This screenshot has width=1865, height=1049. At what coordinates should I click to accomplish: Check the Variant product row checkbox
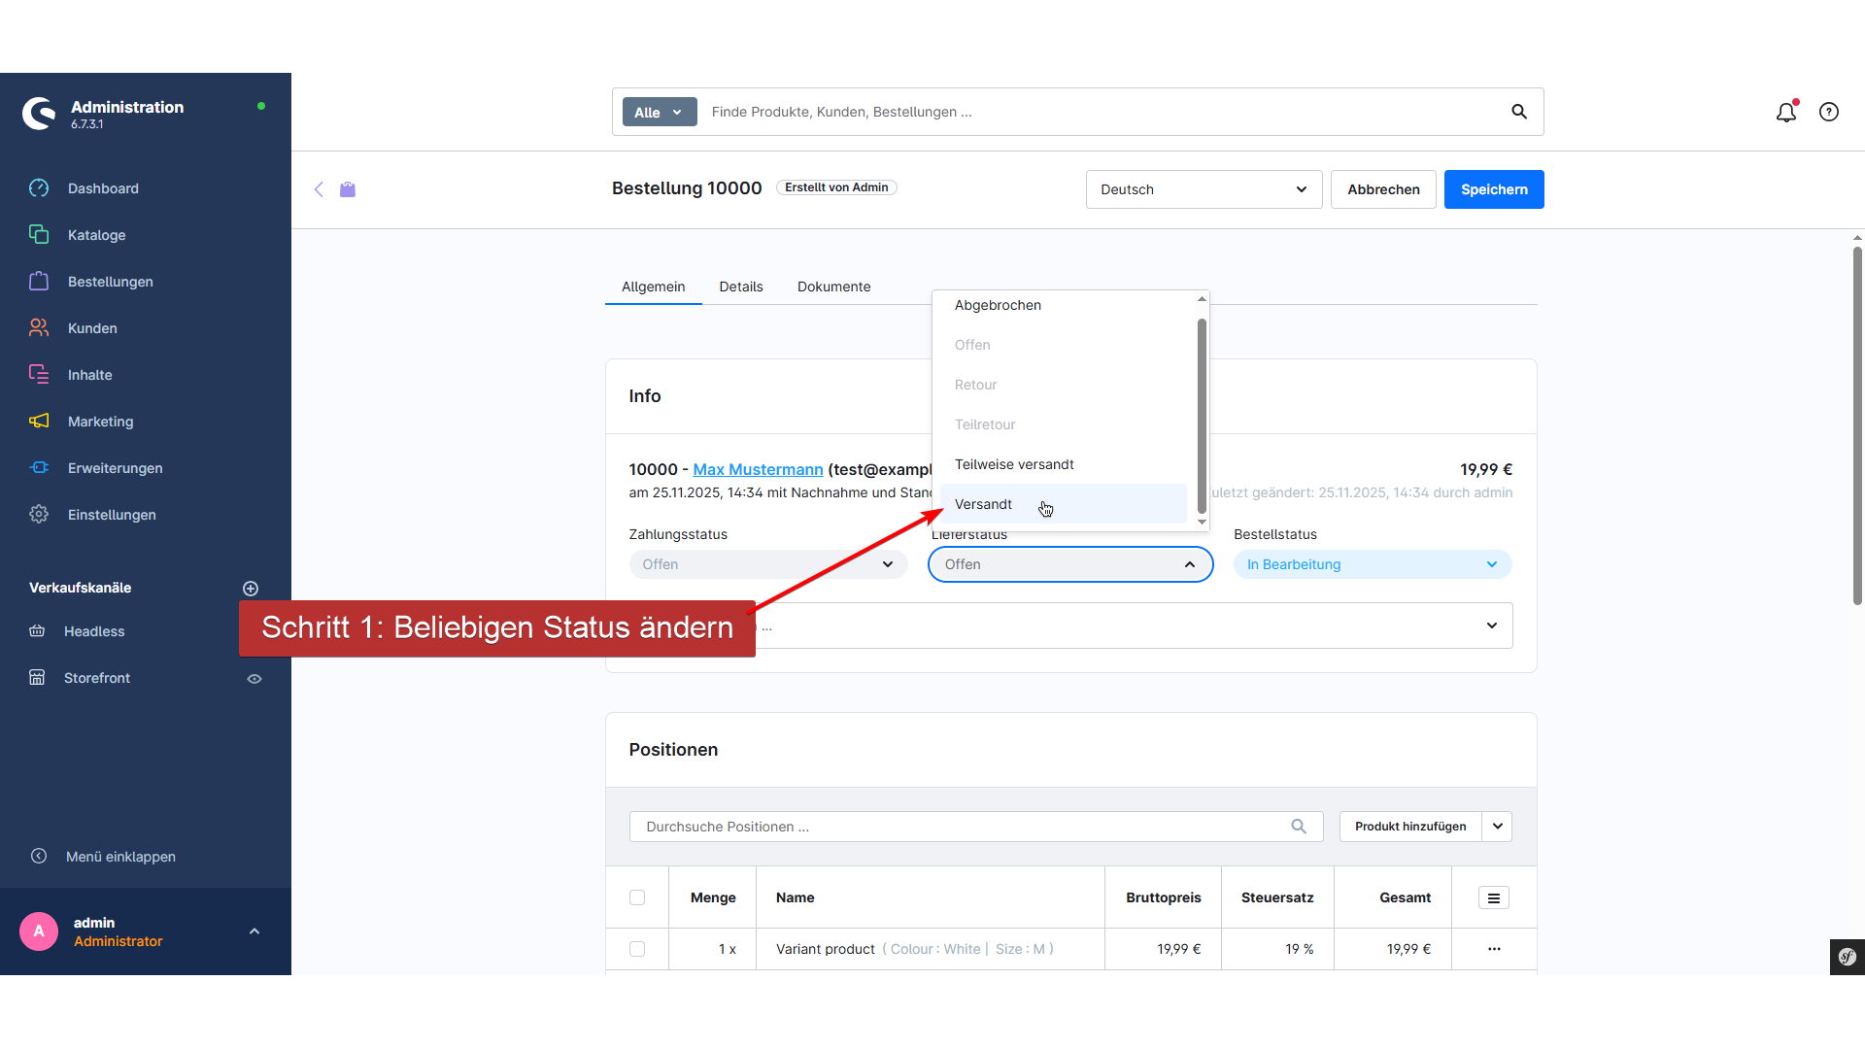click(x=637, y=949)
